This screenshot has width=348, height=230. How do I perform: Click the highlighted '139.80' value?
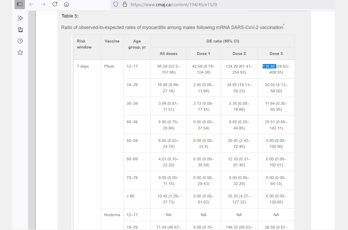point(269,66)
